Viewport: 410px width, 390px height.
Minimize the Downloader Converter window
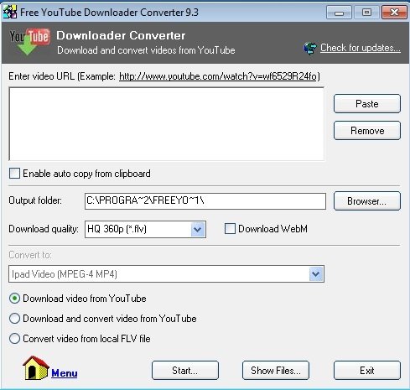point(339,13)
